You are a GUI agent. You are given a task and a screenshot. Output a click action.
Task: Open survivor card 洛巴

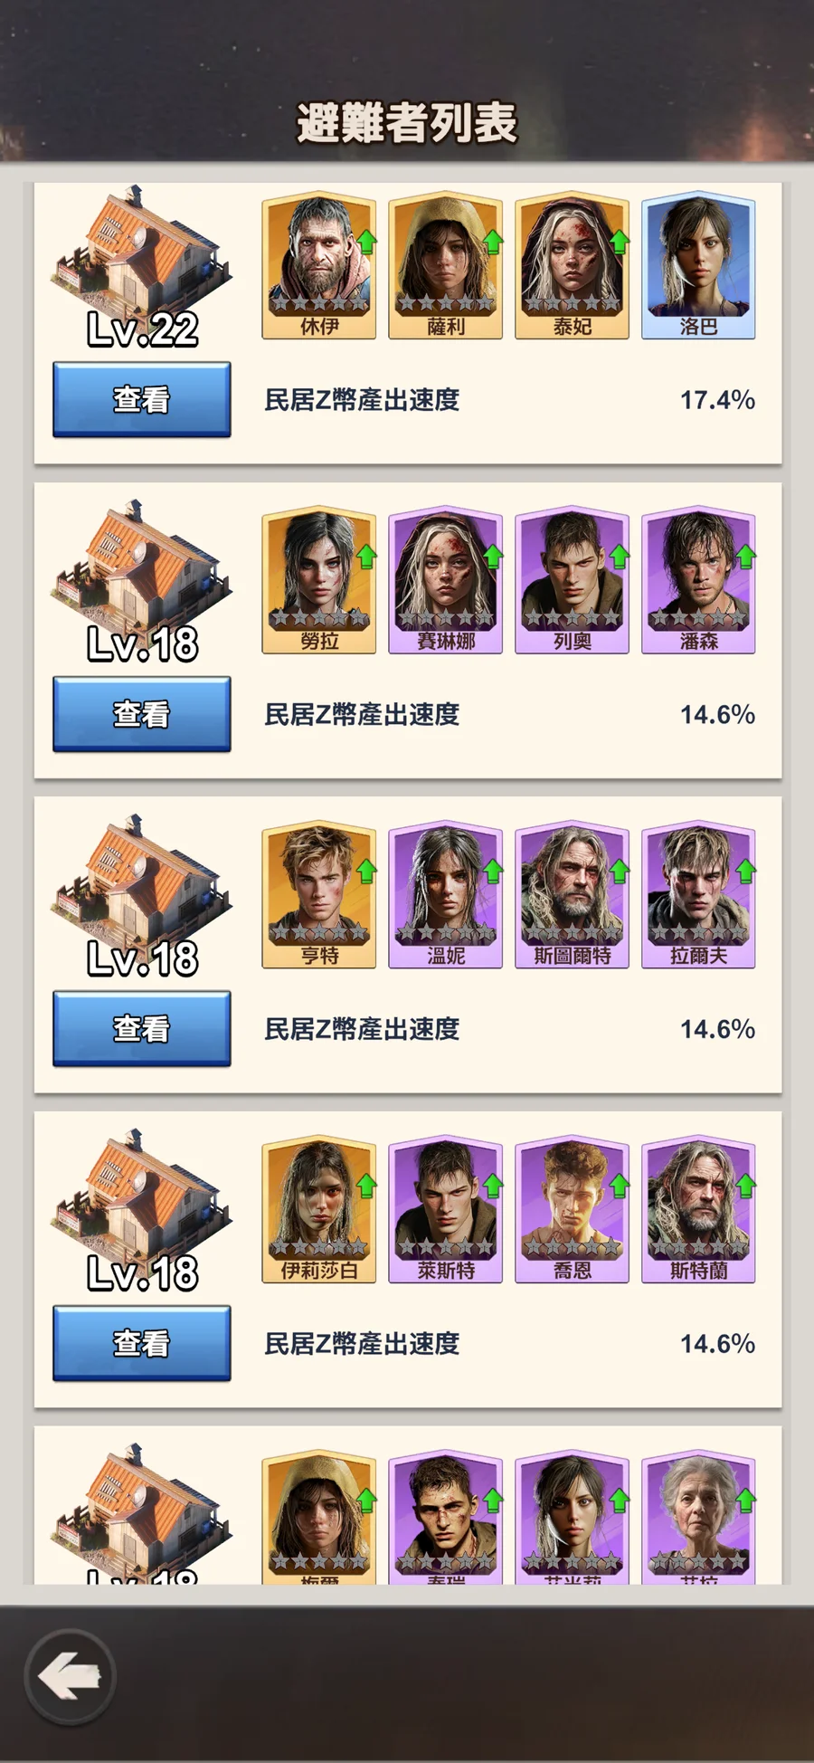pyautogui.click(x=698, y=265)
